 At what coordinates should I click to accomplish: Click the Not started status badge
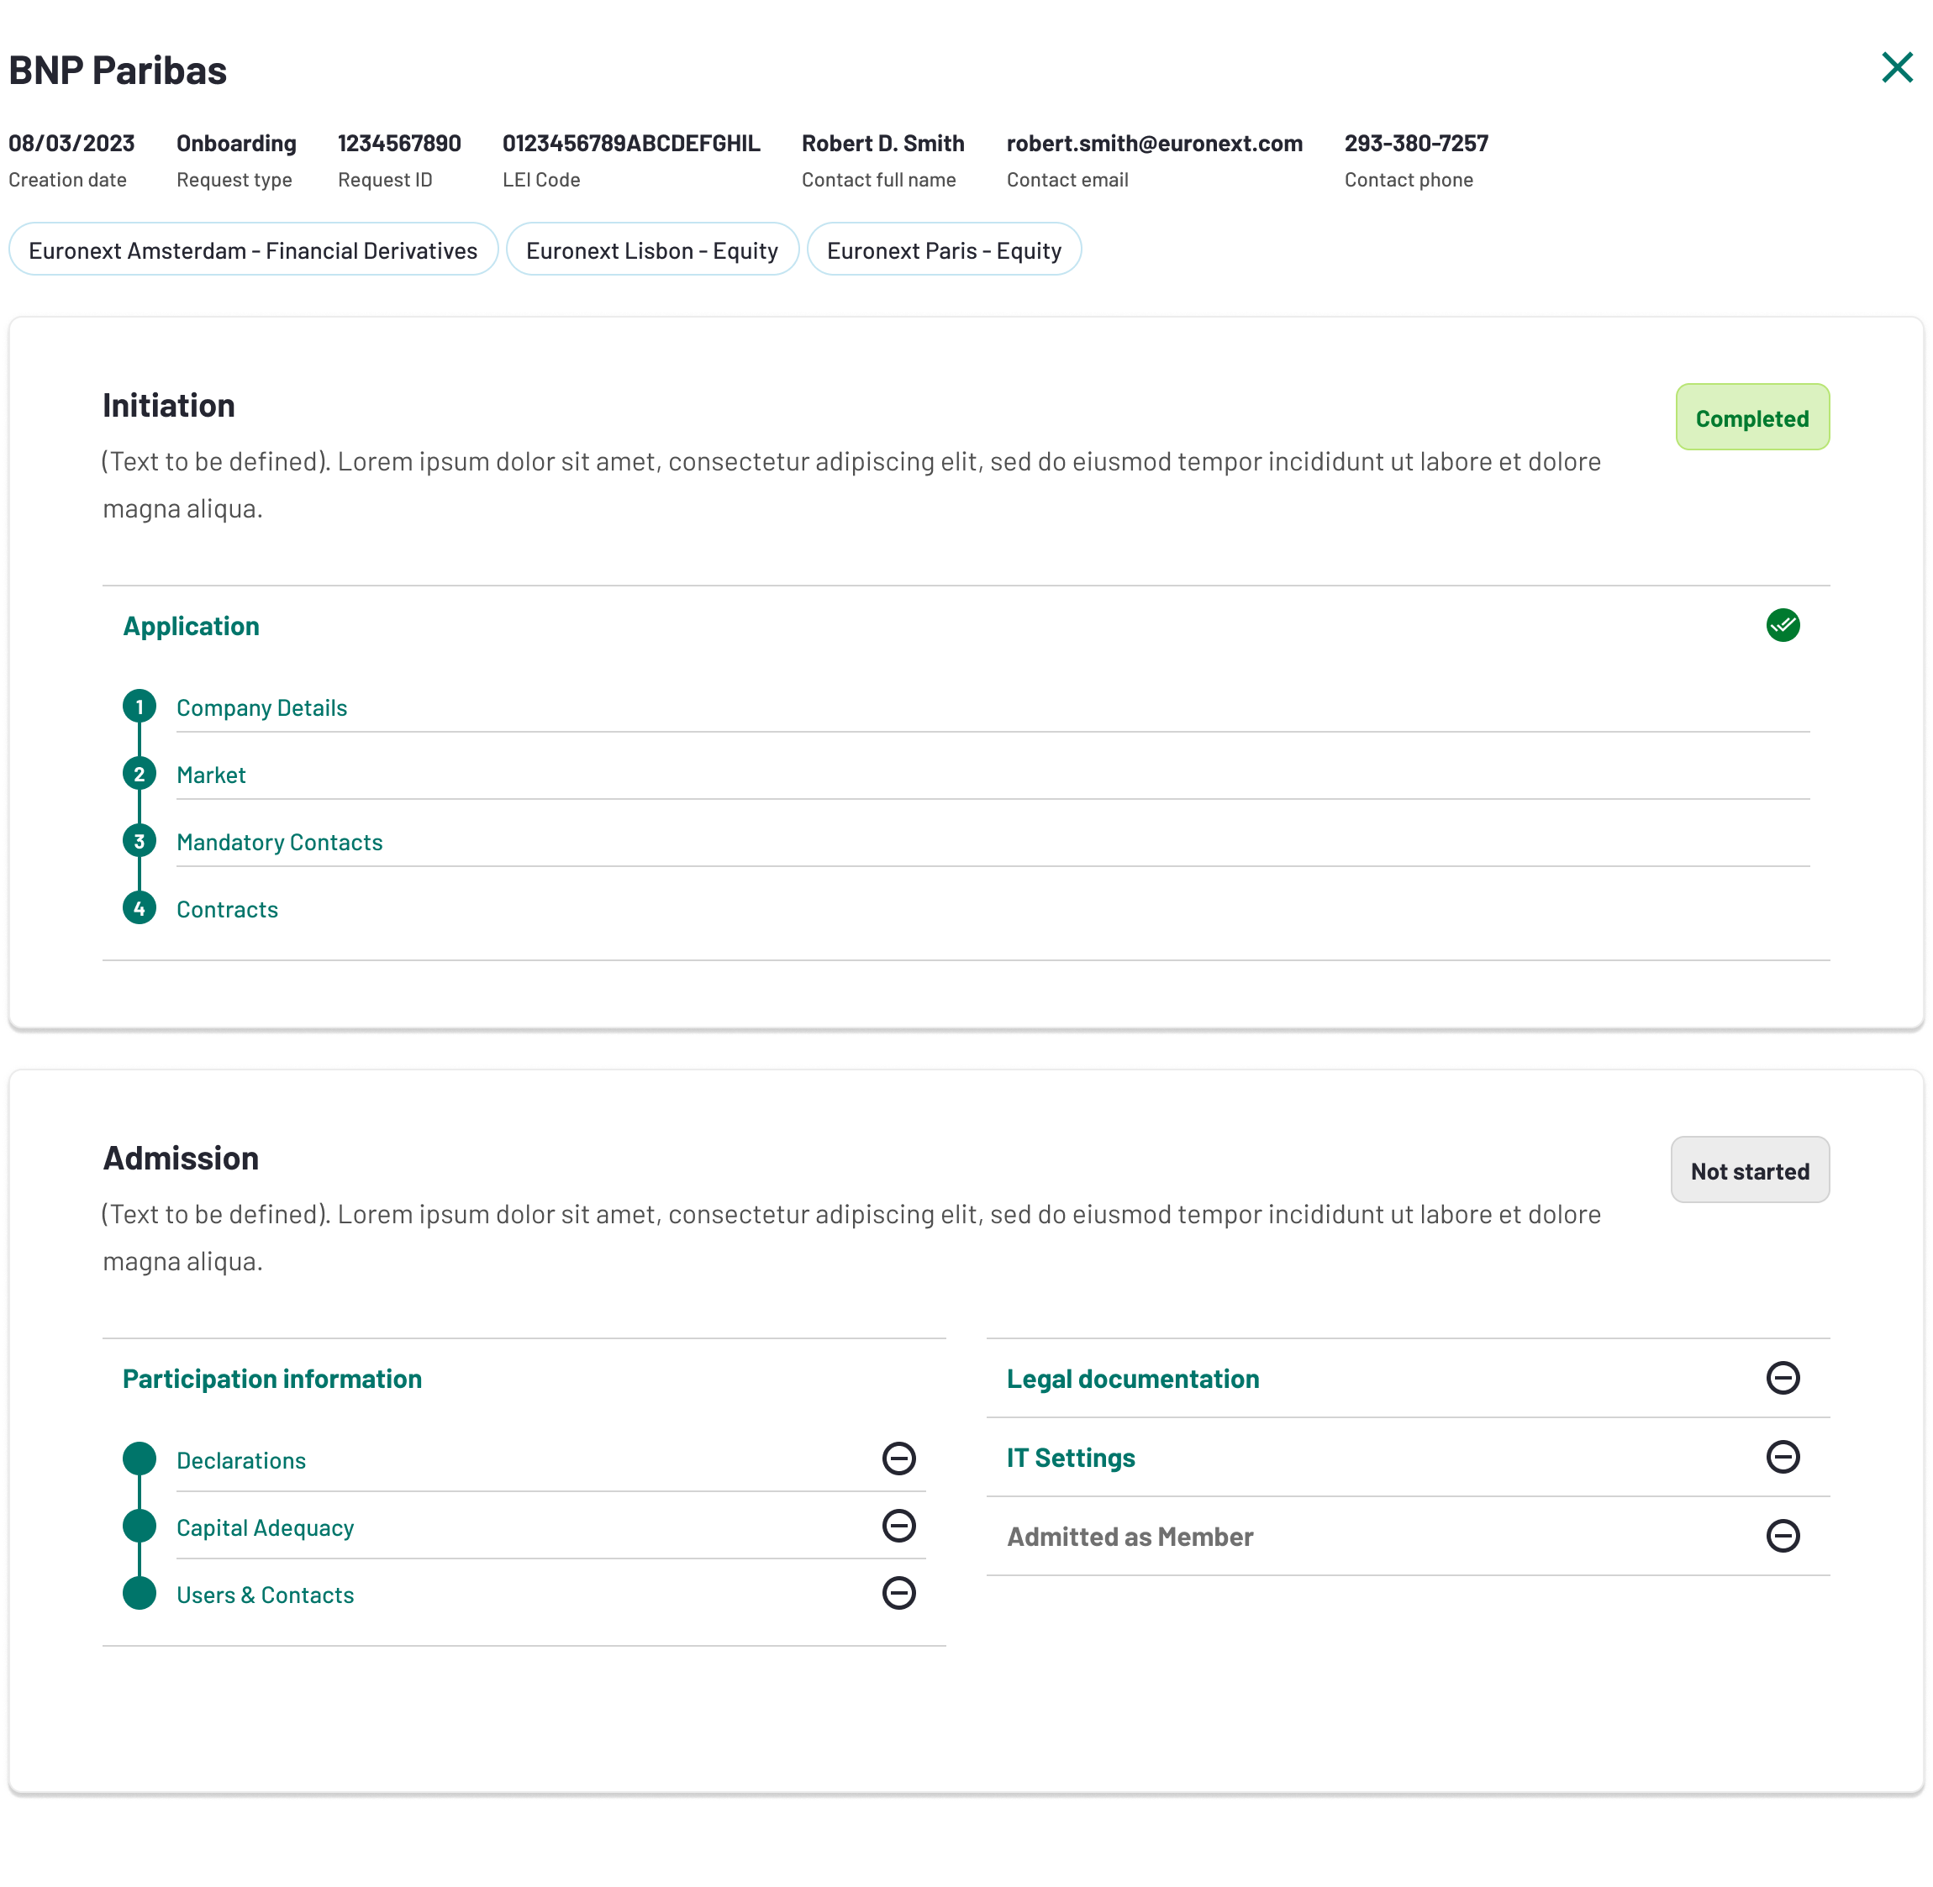(x=1750, y=1170)
